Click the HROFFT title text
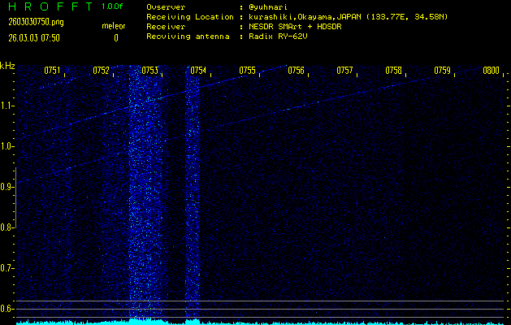The width and height of the screenshot is (511, 325). click(x=49, y=6)
